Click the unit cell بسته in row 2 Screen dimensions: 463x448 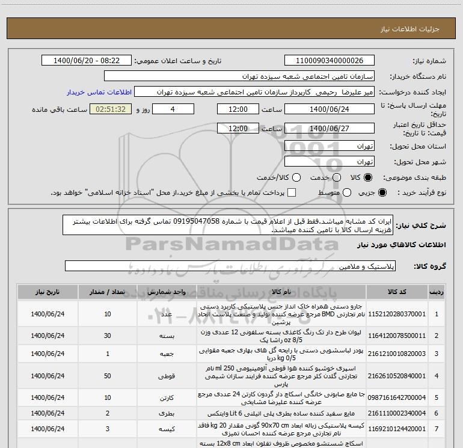[x=167, y=336]
